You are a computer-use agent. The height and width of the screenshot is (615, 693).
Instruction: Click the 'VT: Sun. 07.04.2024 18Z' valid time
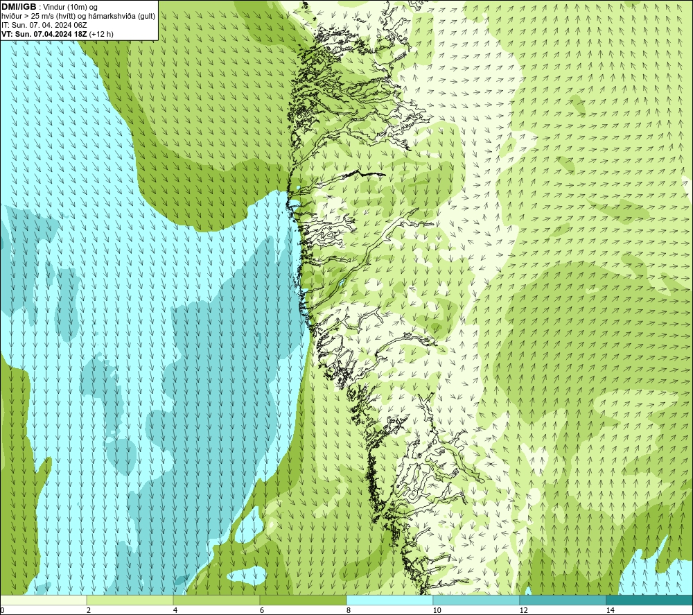pos(46,34)
